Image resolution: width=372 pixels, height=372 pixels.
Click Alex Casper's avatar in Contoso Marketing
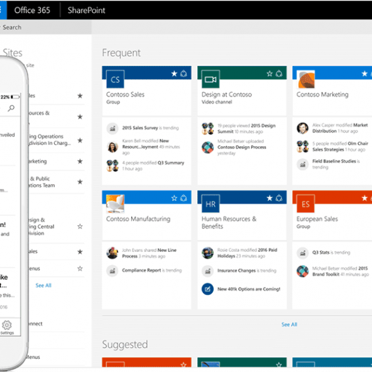303,128
